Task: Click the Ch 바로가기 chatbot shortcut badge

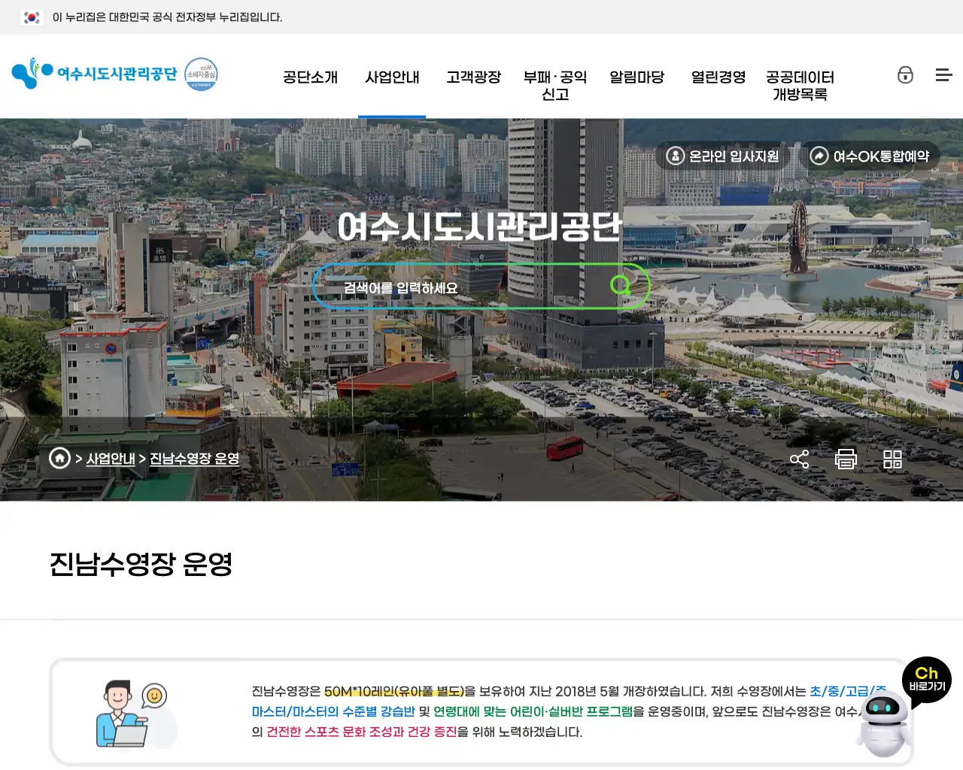Action: (x=926, y=680)
